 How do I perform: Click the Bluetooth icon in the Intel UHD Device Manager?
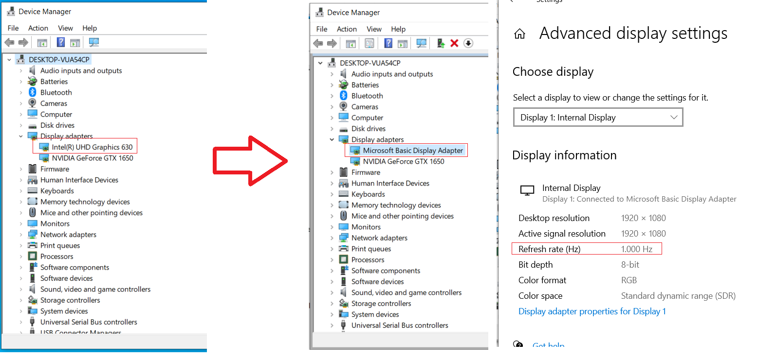pos(33,92)
